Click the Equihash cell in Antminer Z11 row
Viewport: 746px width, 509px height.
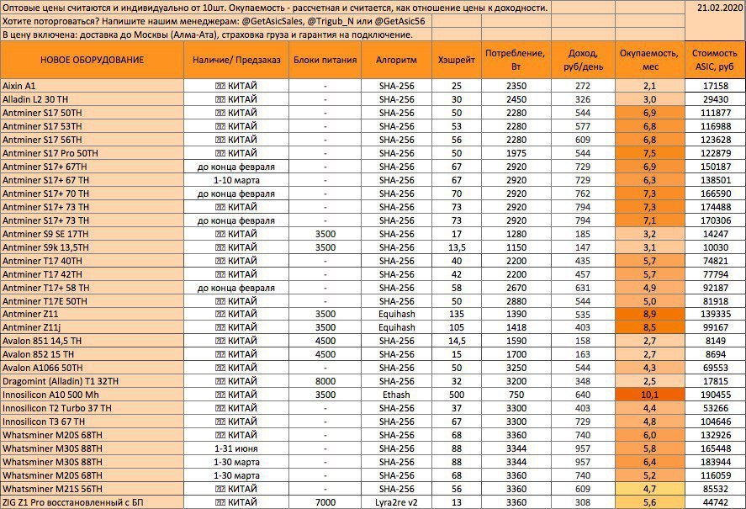click(396, 314)
